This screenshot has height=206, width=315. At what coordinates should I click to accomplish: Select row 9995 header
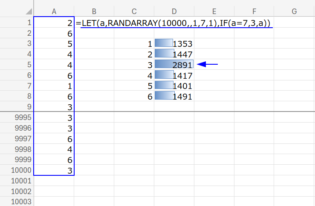[x=17, y=117]
